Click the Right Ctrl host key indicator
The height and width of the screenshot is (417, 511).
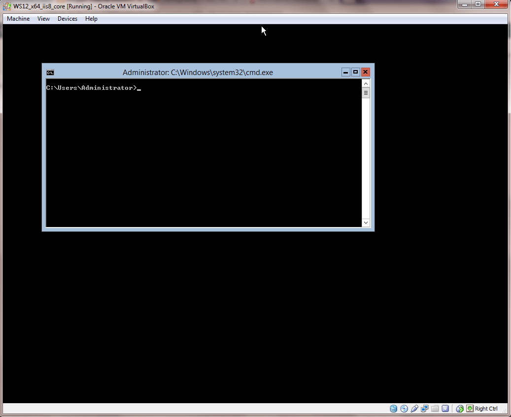[x=485, y=409]
